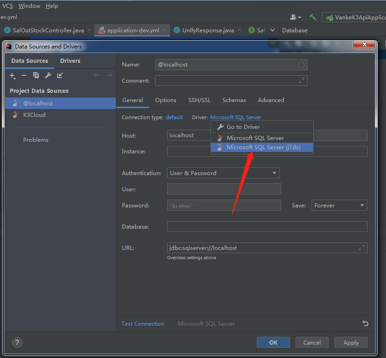Close the SalOutStockController.java tab

point(89,30)
